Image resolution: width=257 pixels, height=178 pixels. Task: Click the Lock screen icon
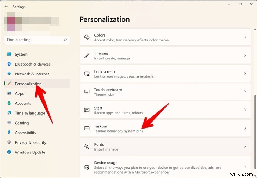click(87, 74)
